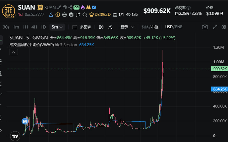The height and width of the screenshot is (142, 228).
Task: Click the TradingView logo button
Action: 15,136
